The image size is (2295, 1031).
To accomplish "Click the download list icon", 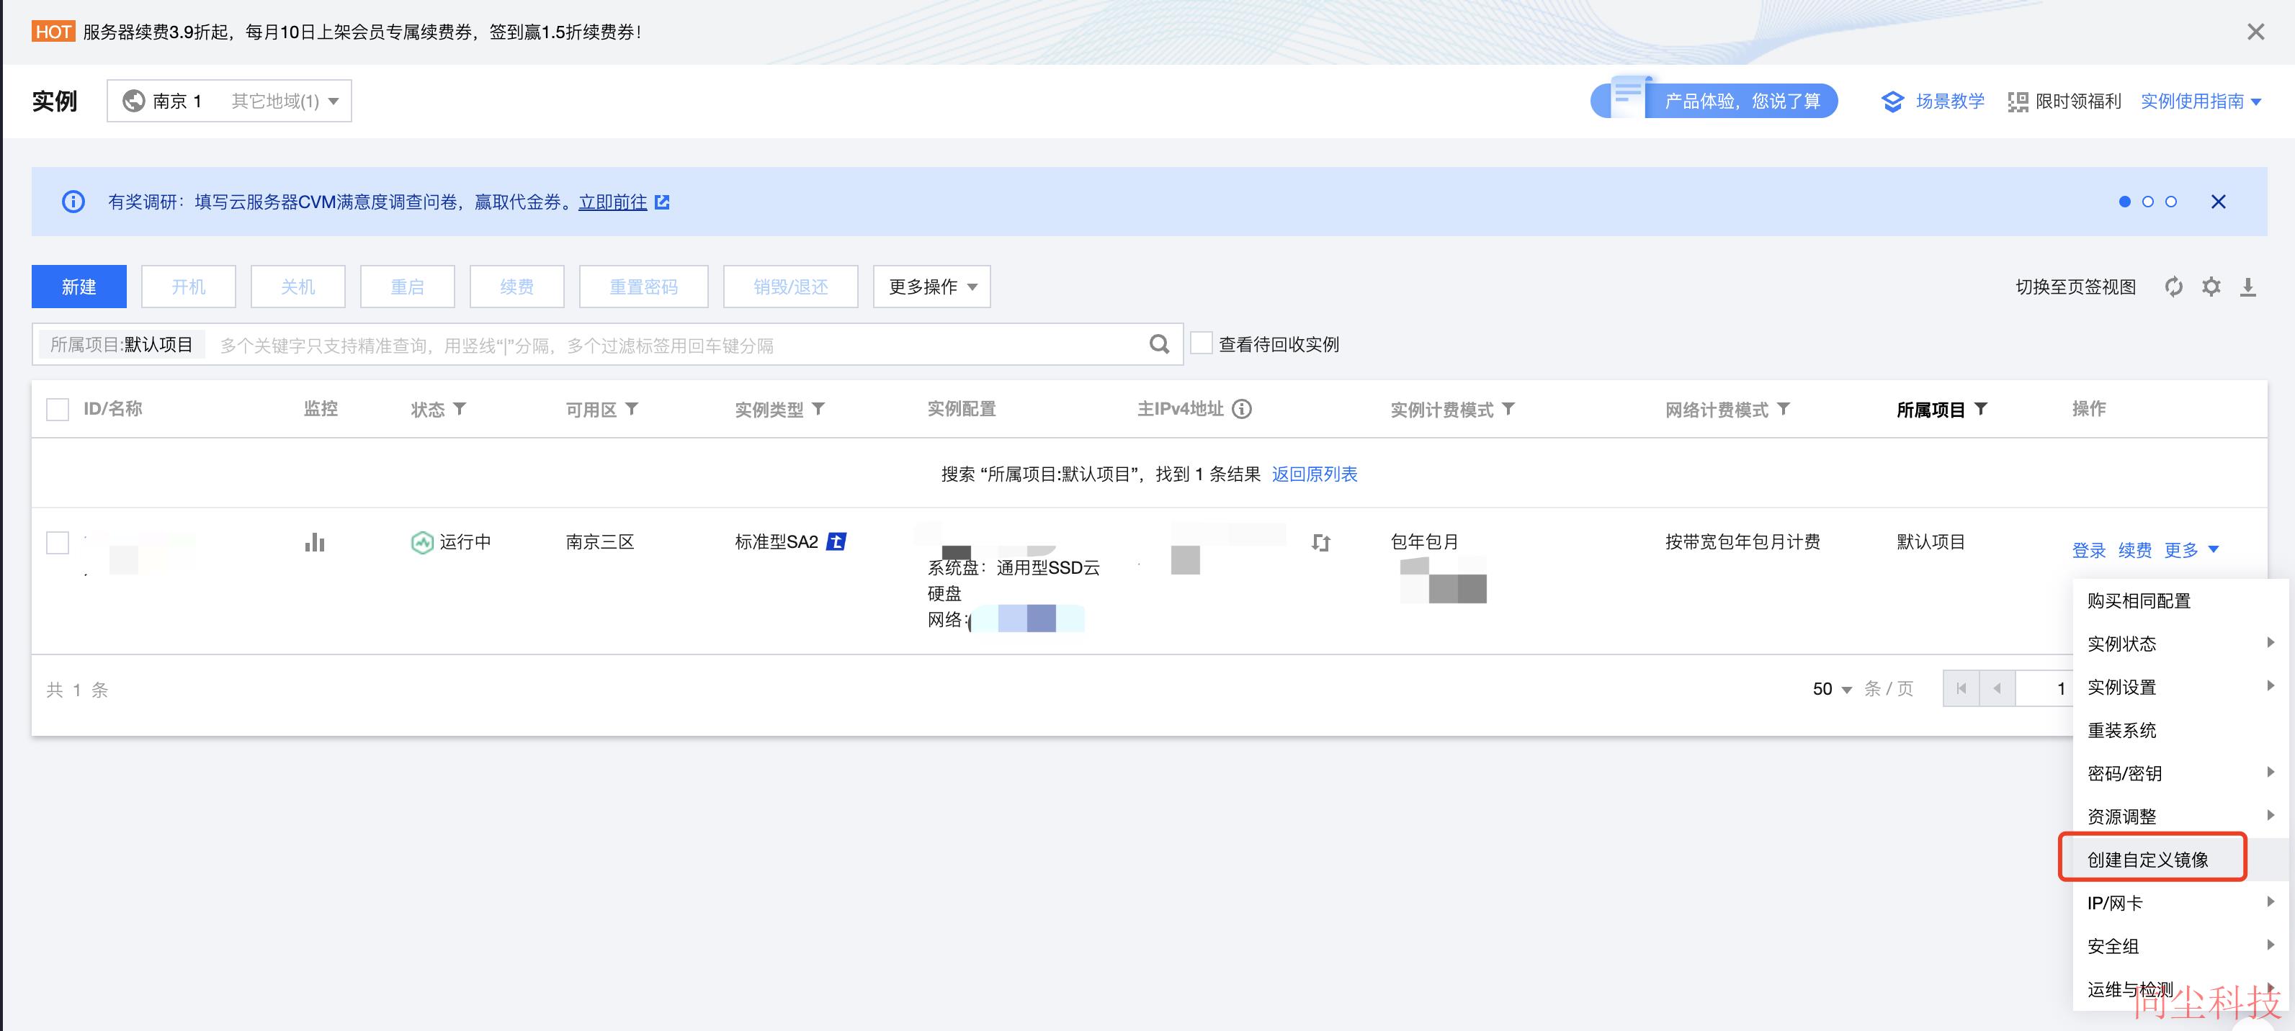I will [2247, 287].
